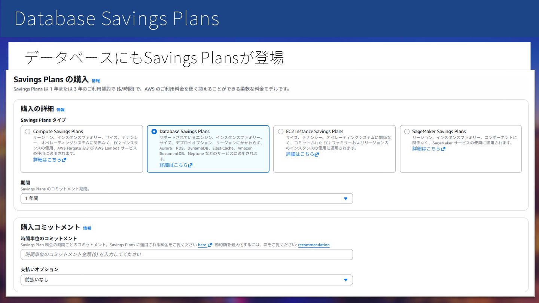Select the Compute Savings Plans radio button
Image resolution: width=539 pixels, height=303 pixels.
27,132
